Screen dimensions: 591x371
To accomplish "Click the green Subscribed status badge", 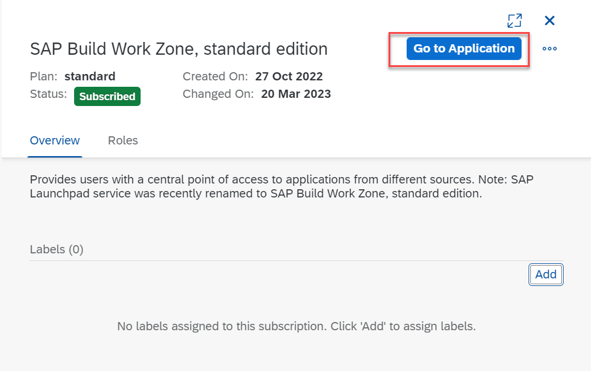I will pyautogui.click(x=107, y=97).
